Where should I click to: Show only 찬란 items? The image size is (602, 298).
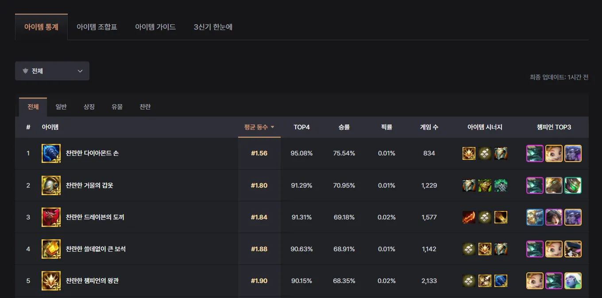[145, 107]
